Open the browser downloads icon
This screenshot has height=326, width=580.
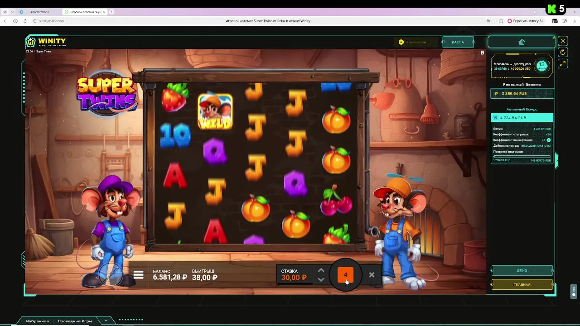tap(574, 21)
